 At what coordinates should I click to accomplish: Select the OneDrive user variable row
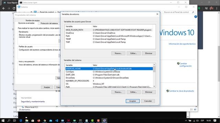pyautogui.click(x=109, y=33)
